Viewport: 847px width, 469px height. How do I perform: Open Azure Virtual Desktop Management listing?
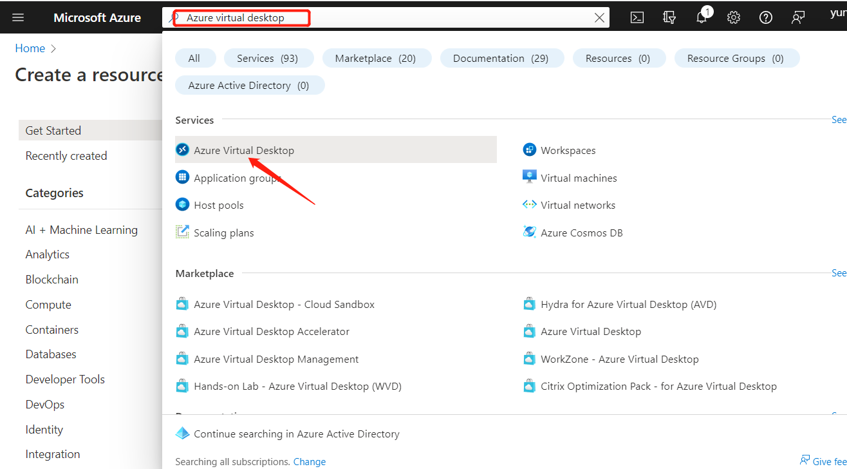pyautogui.click(x=277, y=359)
